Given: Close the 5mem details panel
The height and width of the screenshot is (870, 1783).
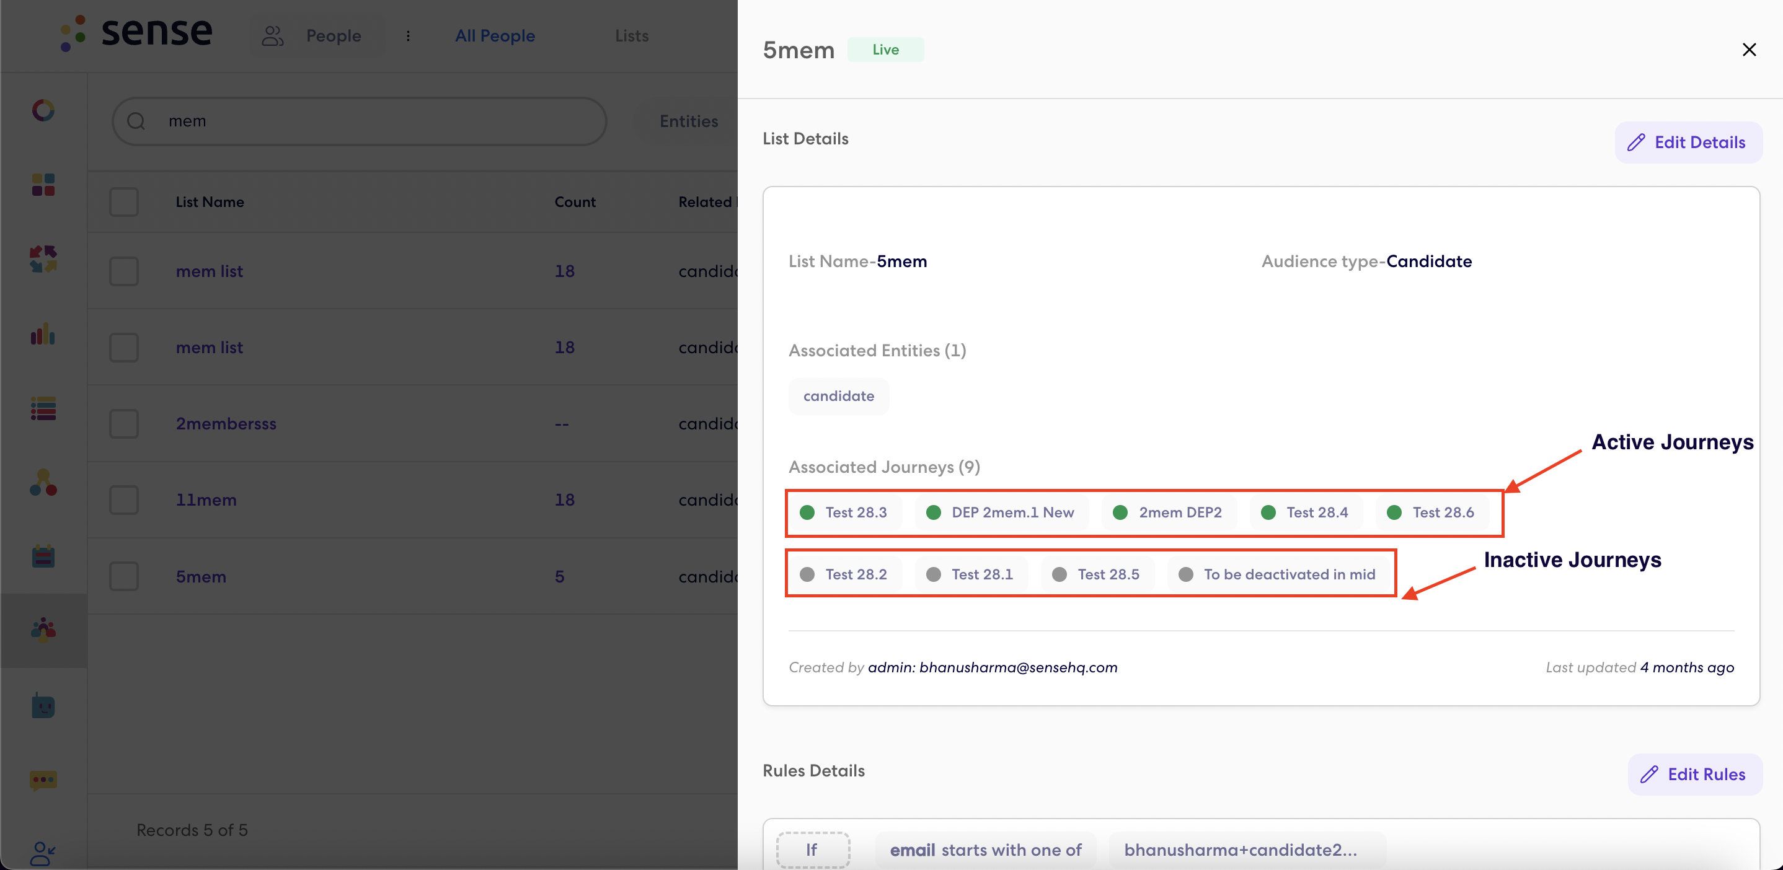Looking at the screenshot, I should point(1749,50).
